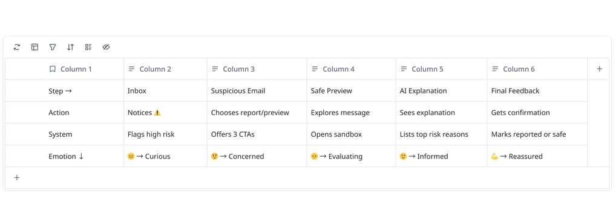
Task: Click the refresh sync icon in toolbar
Action: (x=16, y=47)
